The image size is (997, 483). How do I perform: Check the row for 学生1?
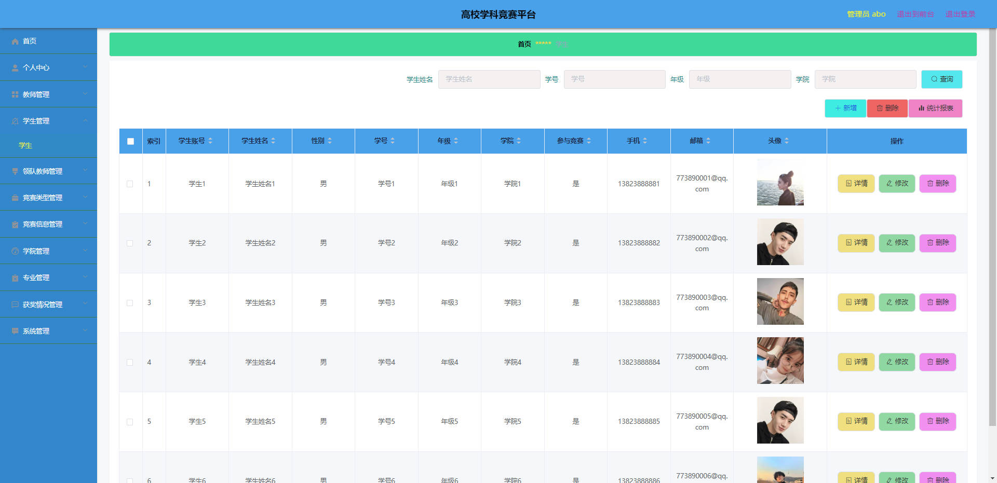[x=130, y=184]
